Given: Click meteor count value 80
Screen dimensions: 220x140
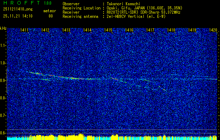Looking at the screenshot, I should pos(51,16).
